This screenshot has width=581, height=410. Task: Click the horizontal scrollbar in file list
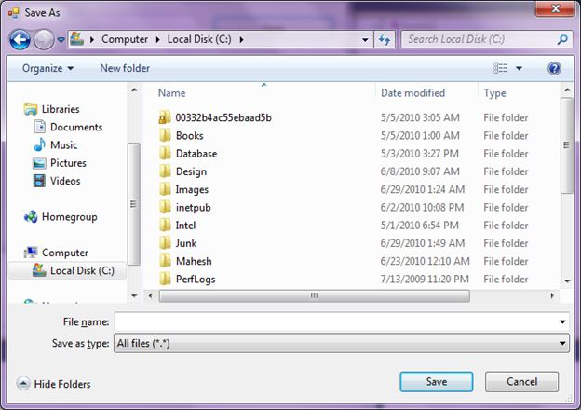coord(314,295)
